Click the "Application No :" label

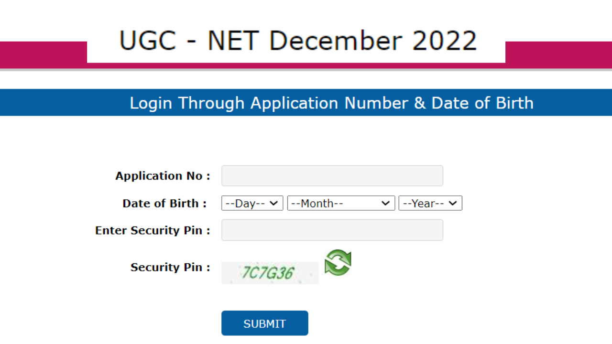tap(163, 176)
